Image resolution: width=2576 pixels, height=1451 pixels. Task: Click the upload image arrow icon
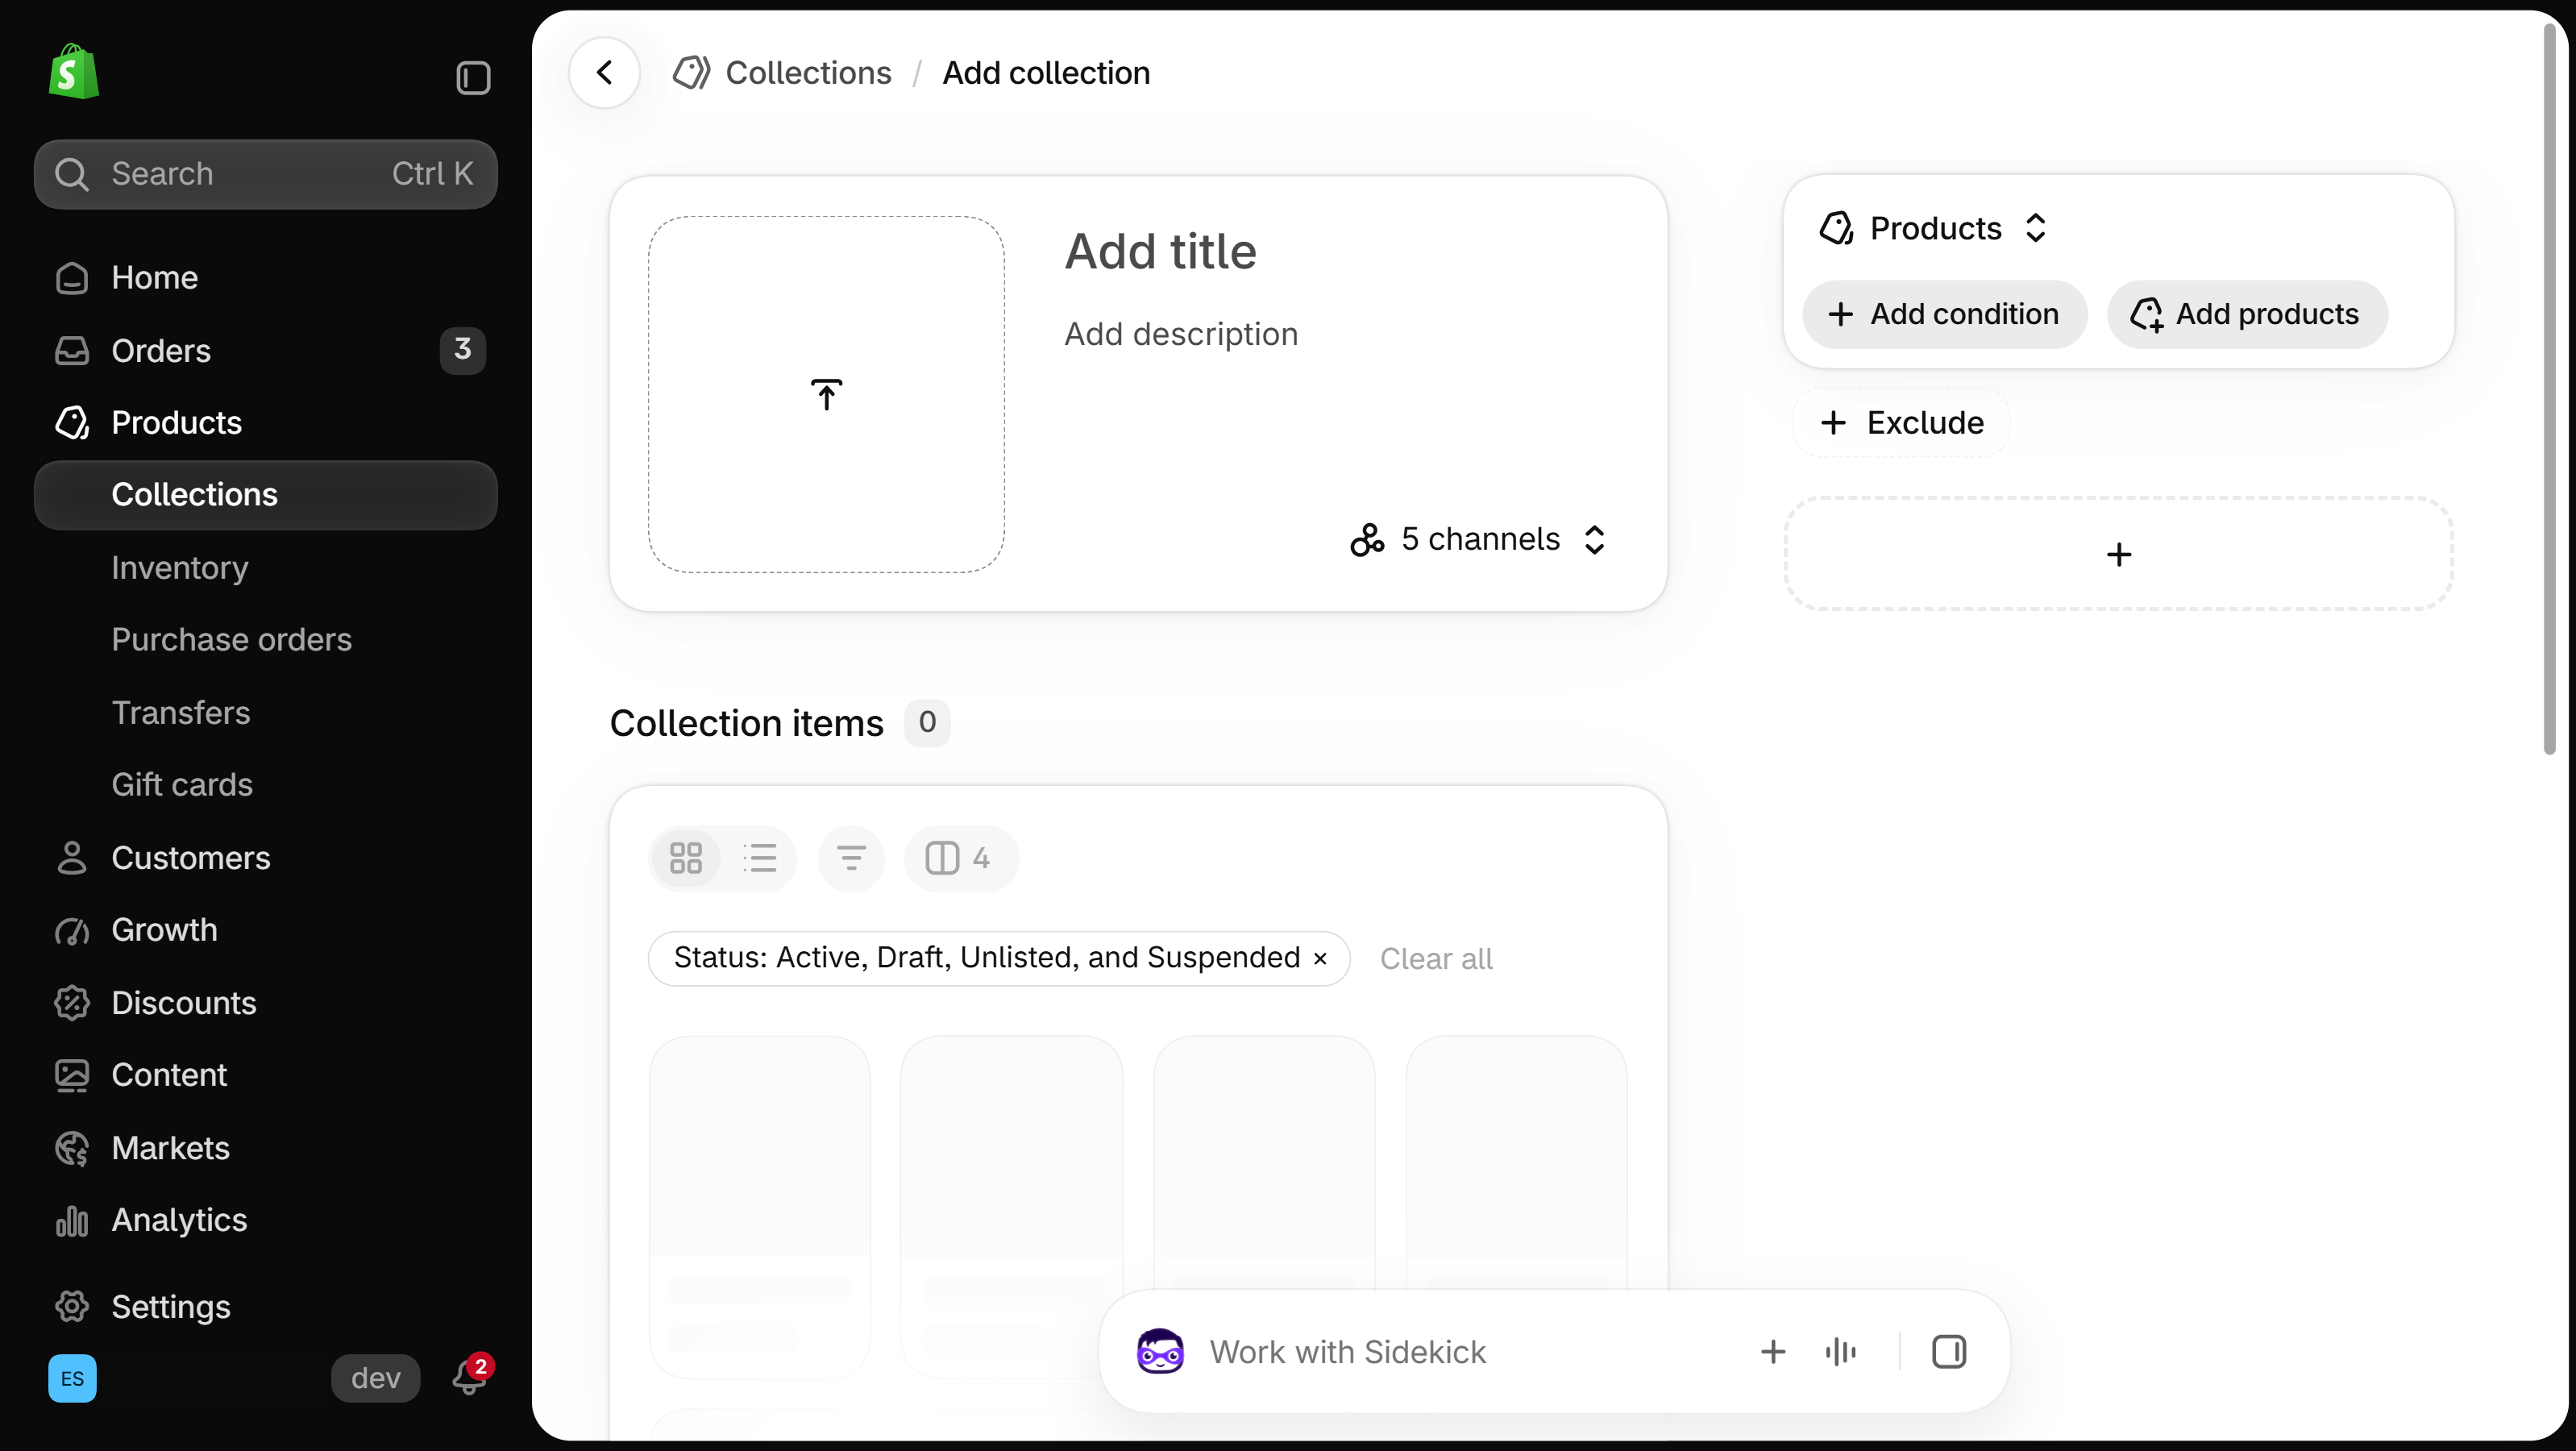pyautogui.click(x=826, y=394)
